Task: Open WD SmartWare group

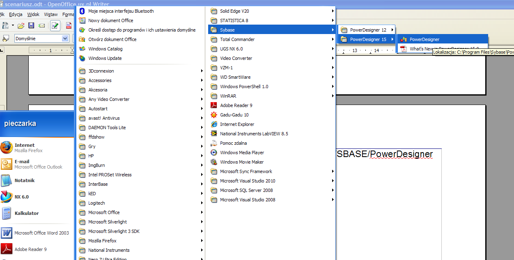Action: [x=271, y=77]
